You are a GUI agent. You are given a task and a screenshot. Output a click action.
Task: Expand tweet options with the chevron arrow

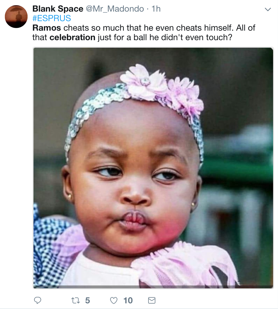268,10
